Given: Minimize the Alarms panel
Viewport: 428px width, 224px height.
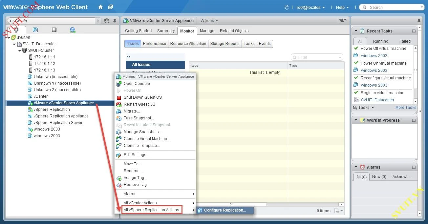Looking at the screenshot, I should coord(414,167).
